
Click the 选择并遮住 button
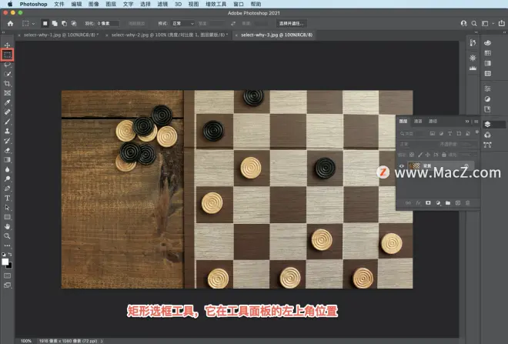click(x=291, y=24)
